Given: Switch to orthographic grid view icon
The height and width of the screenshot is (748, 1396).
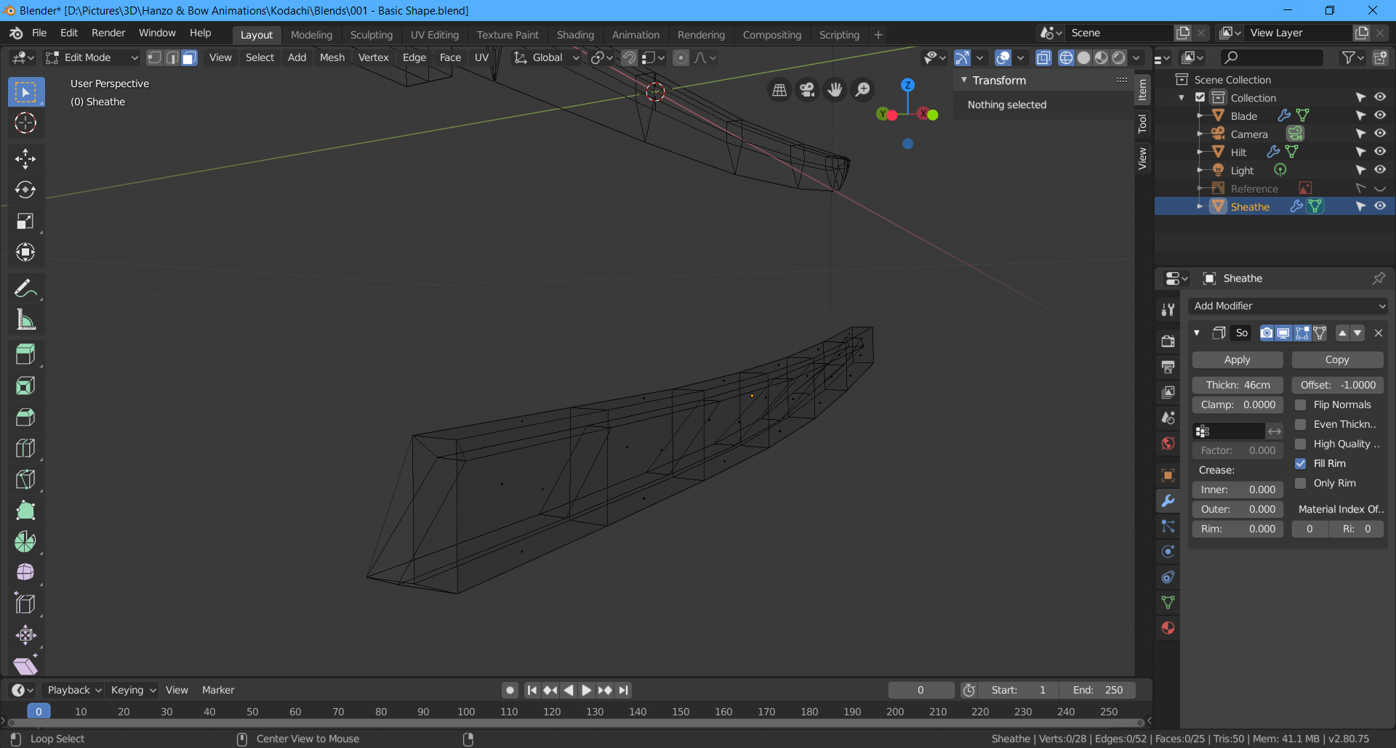Looking at the screenshot, I should click(779, 89).
